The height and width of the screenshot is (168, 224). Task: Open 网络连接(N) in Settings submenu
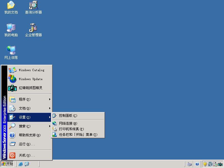tap(78, 123)
